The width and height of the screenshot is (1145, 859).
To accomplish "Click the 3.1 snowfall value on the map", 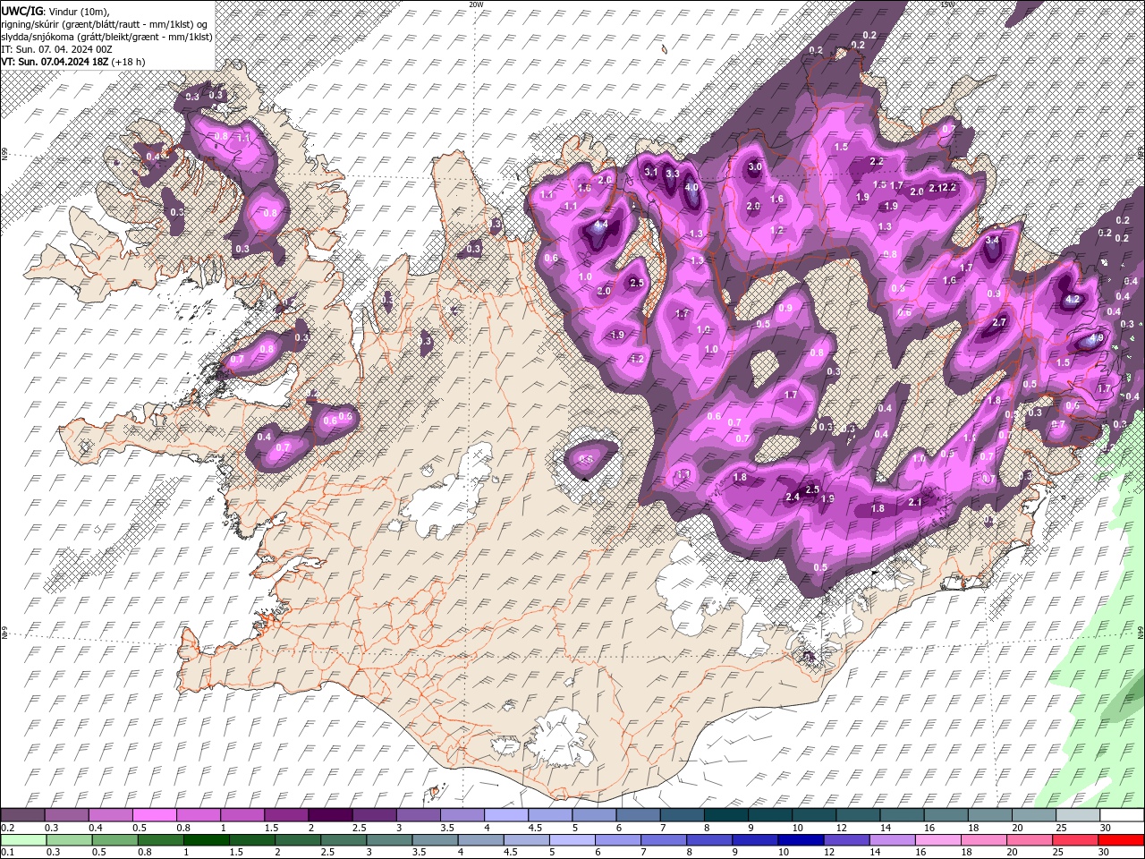I will pyautogui.click(x=651, y=172).
